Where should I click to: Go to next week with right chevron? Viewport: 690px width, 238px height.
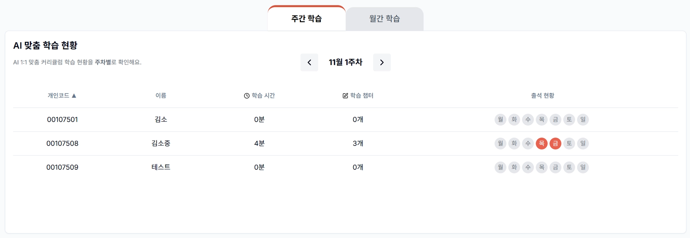click(382, 62)
